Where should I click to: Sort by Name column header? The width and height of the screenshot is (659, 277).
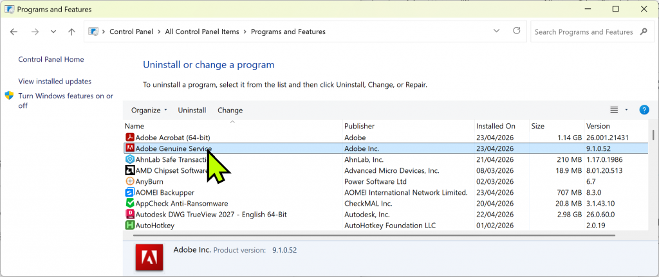[233, 126]
